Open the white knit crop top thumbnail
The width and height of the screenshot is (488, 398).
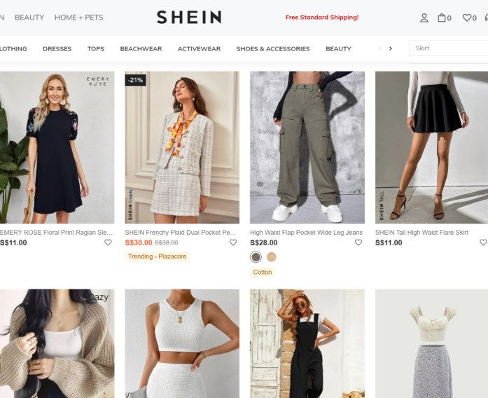pyautogui.click(x=182, y=343)
